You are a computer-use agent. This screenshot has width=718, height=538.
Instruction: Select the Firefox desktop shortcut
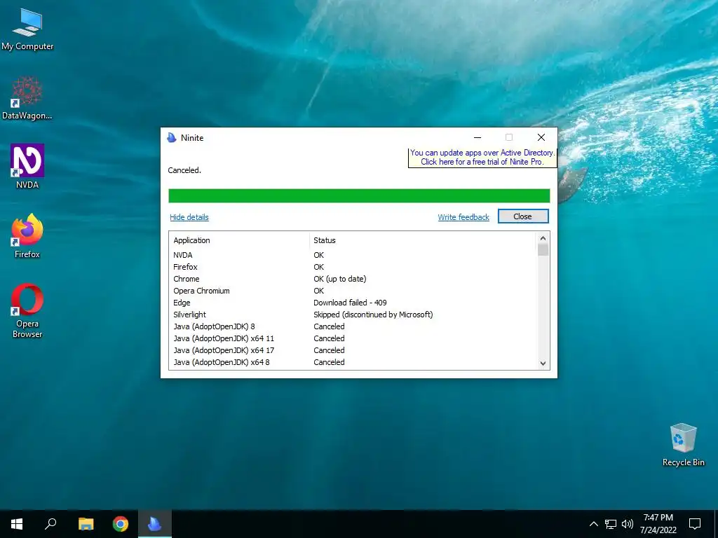coord(27,236)
